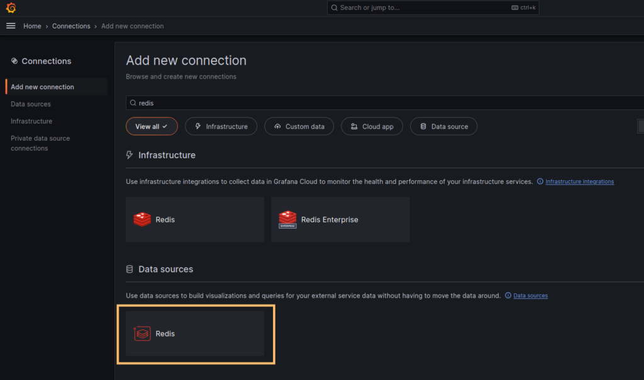Filter by Infrastructure category
Viewport: 644px width, 380px height.
[x=221, y=126]
